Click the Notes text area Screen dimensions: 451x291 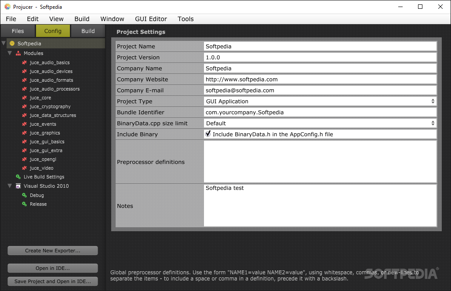[320, 205]
